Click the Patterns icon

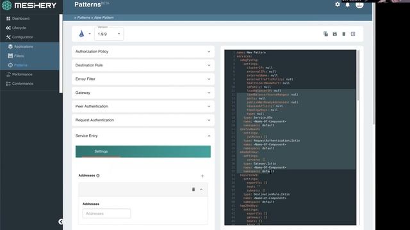click(10, 65)
